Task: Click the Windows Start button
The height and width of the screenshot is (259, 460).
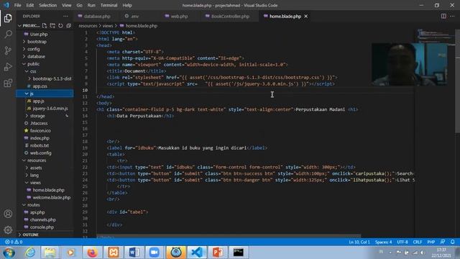Action: tap(9, 253)
